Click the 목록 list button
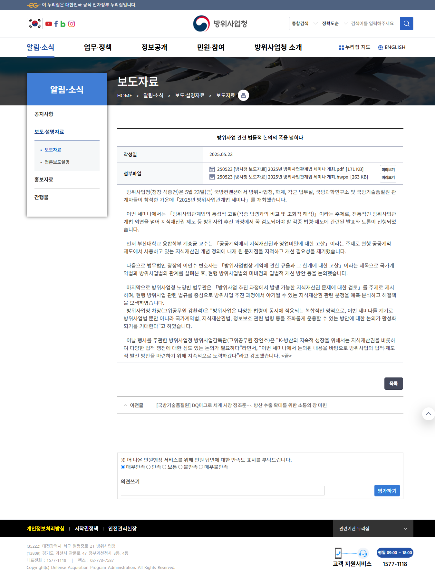The height and width of the screenshot is (576, 435). [x=394, y=384]
